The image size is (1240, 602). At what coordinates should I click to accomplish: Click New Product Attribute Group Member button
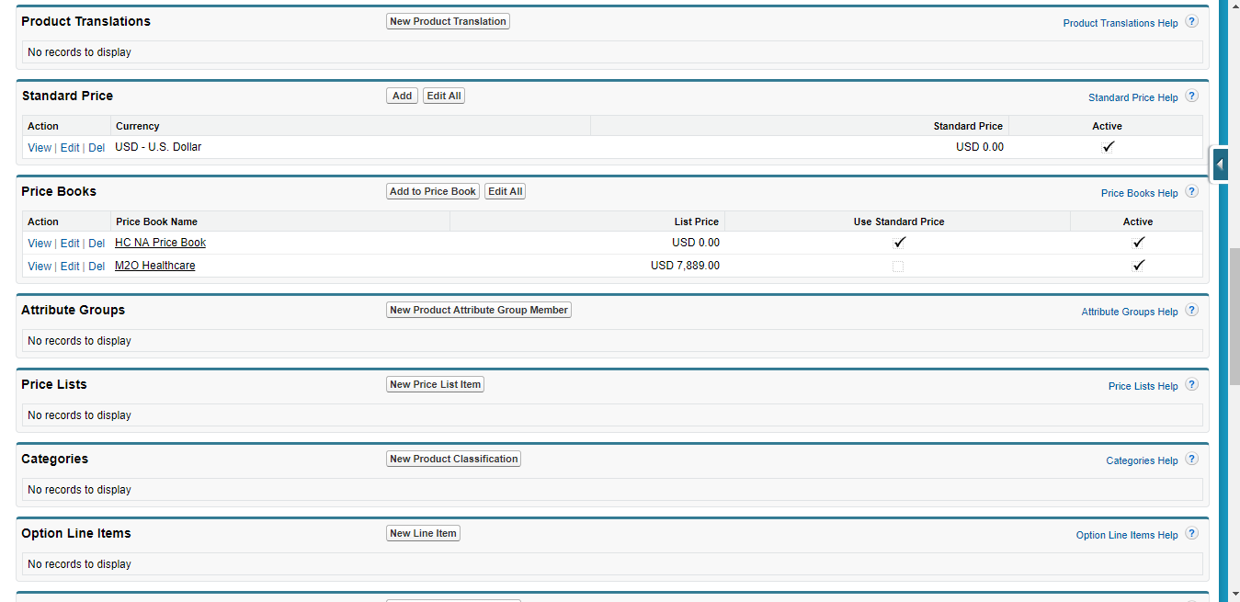[479, 310]
